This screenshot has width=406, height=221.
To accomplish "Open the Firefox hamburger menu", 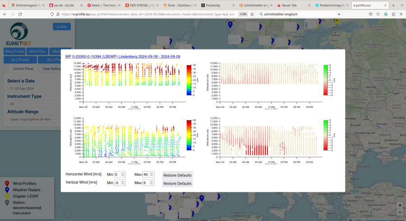I will (400, 14).
